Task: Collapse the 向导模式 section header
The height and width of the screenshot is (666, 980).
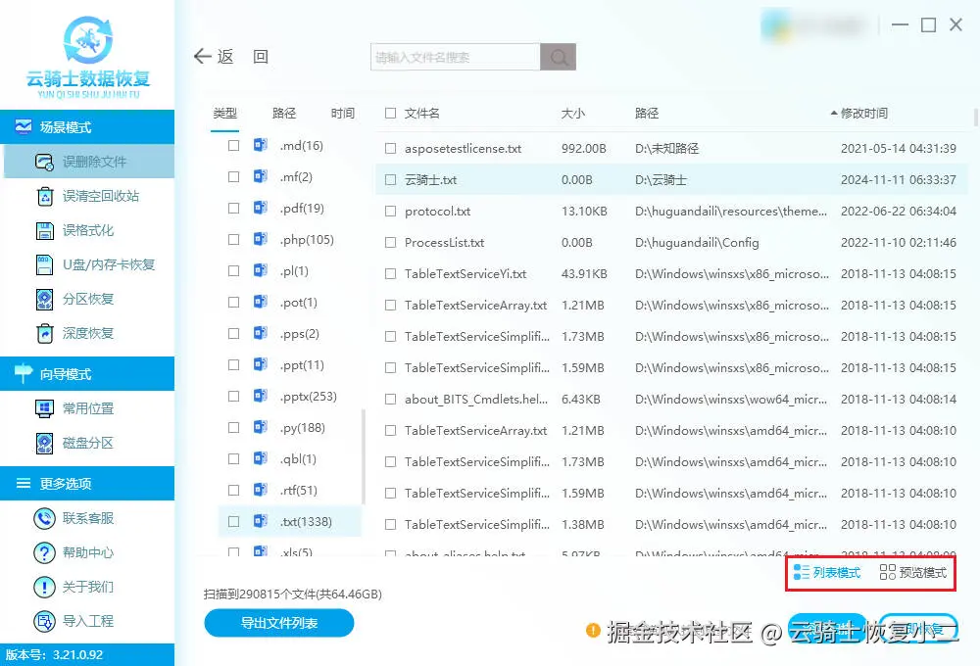Action: [x=87, y=373]
